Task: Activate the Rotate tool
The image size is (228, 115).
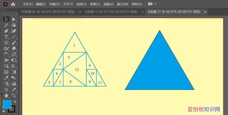Action: 6,54
